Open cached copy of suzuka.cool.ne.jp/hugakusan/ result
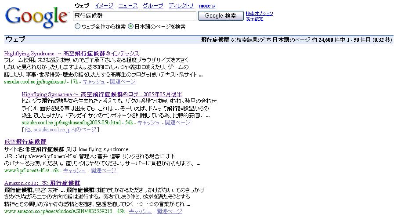394x217 pixels. (x=94, y=82)
